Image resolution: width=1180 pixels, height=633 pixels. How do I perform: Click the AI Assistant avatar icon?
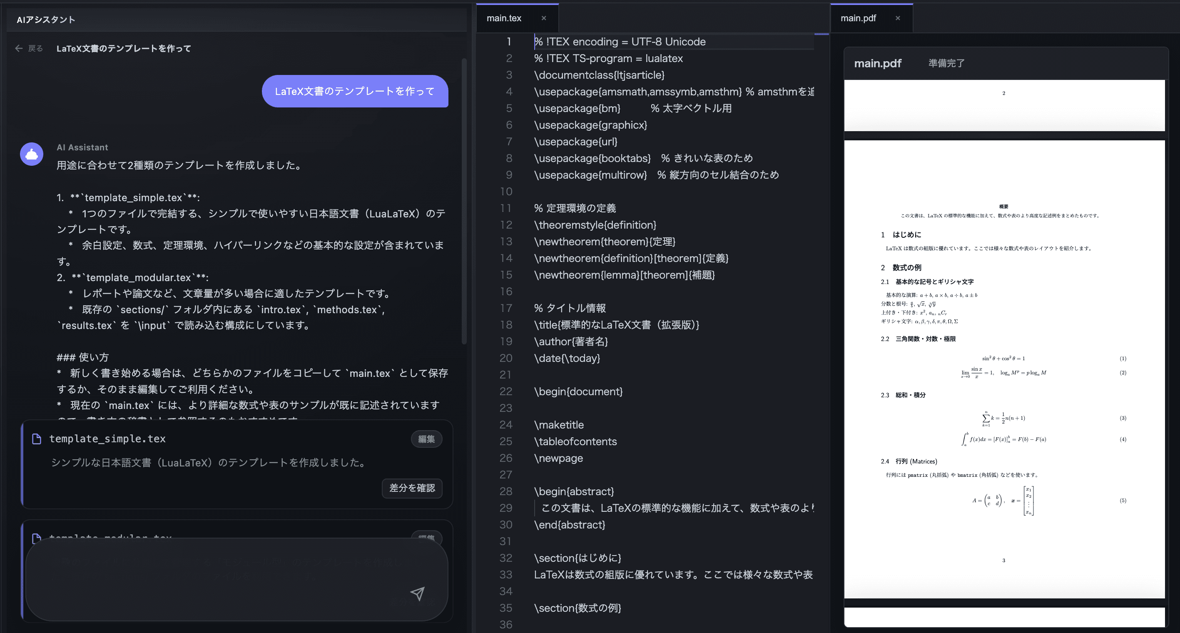(32, 154)
